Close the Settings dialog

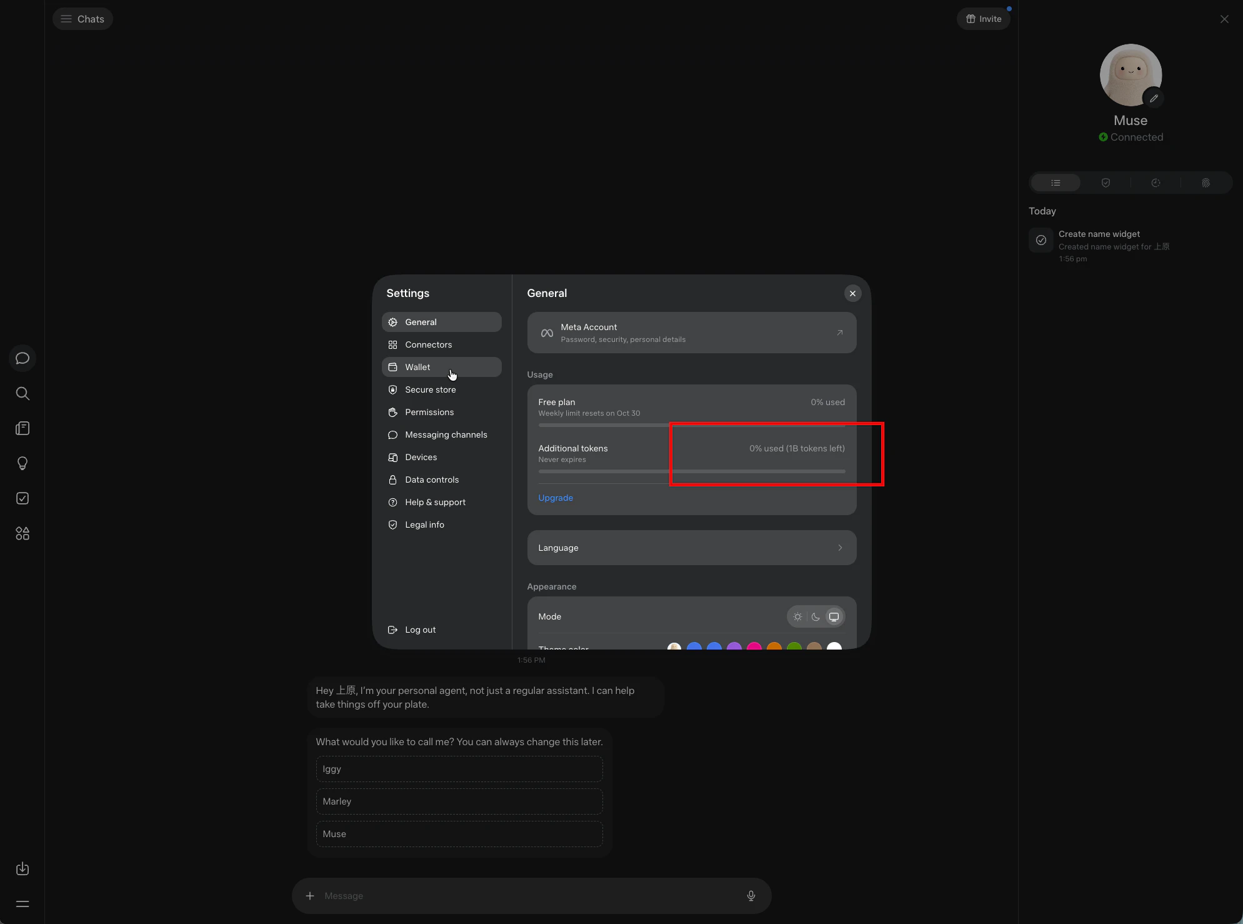(x=852, y=293)
